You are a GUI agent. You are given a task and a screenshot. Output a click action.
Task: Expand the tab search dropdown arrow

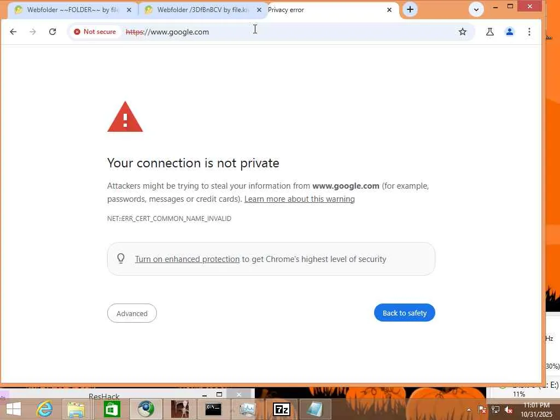coord(476,10)
